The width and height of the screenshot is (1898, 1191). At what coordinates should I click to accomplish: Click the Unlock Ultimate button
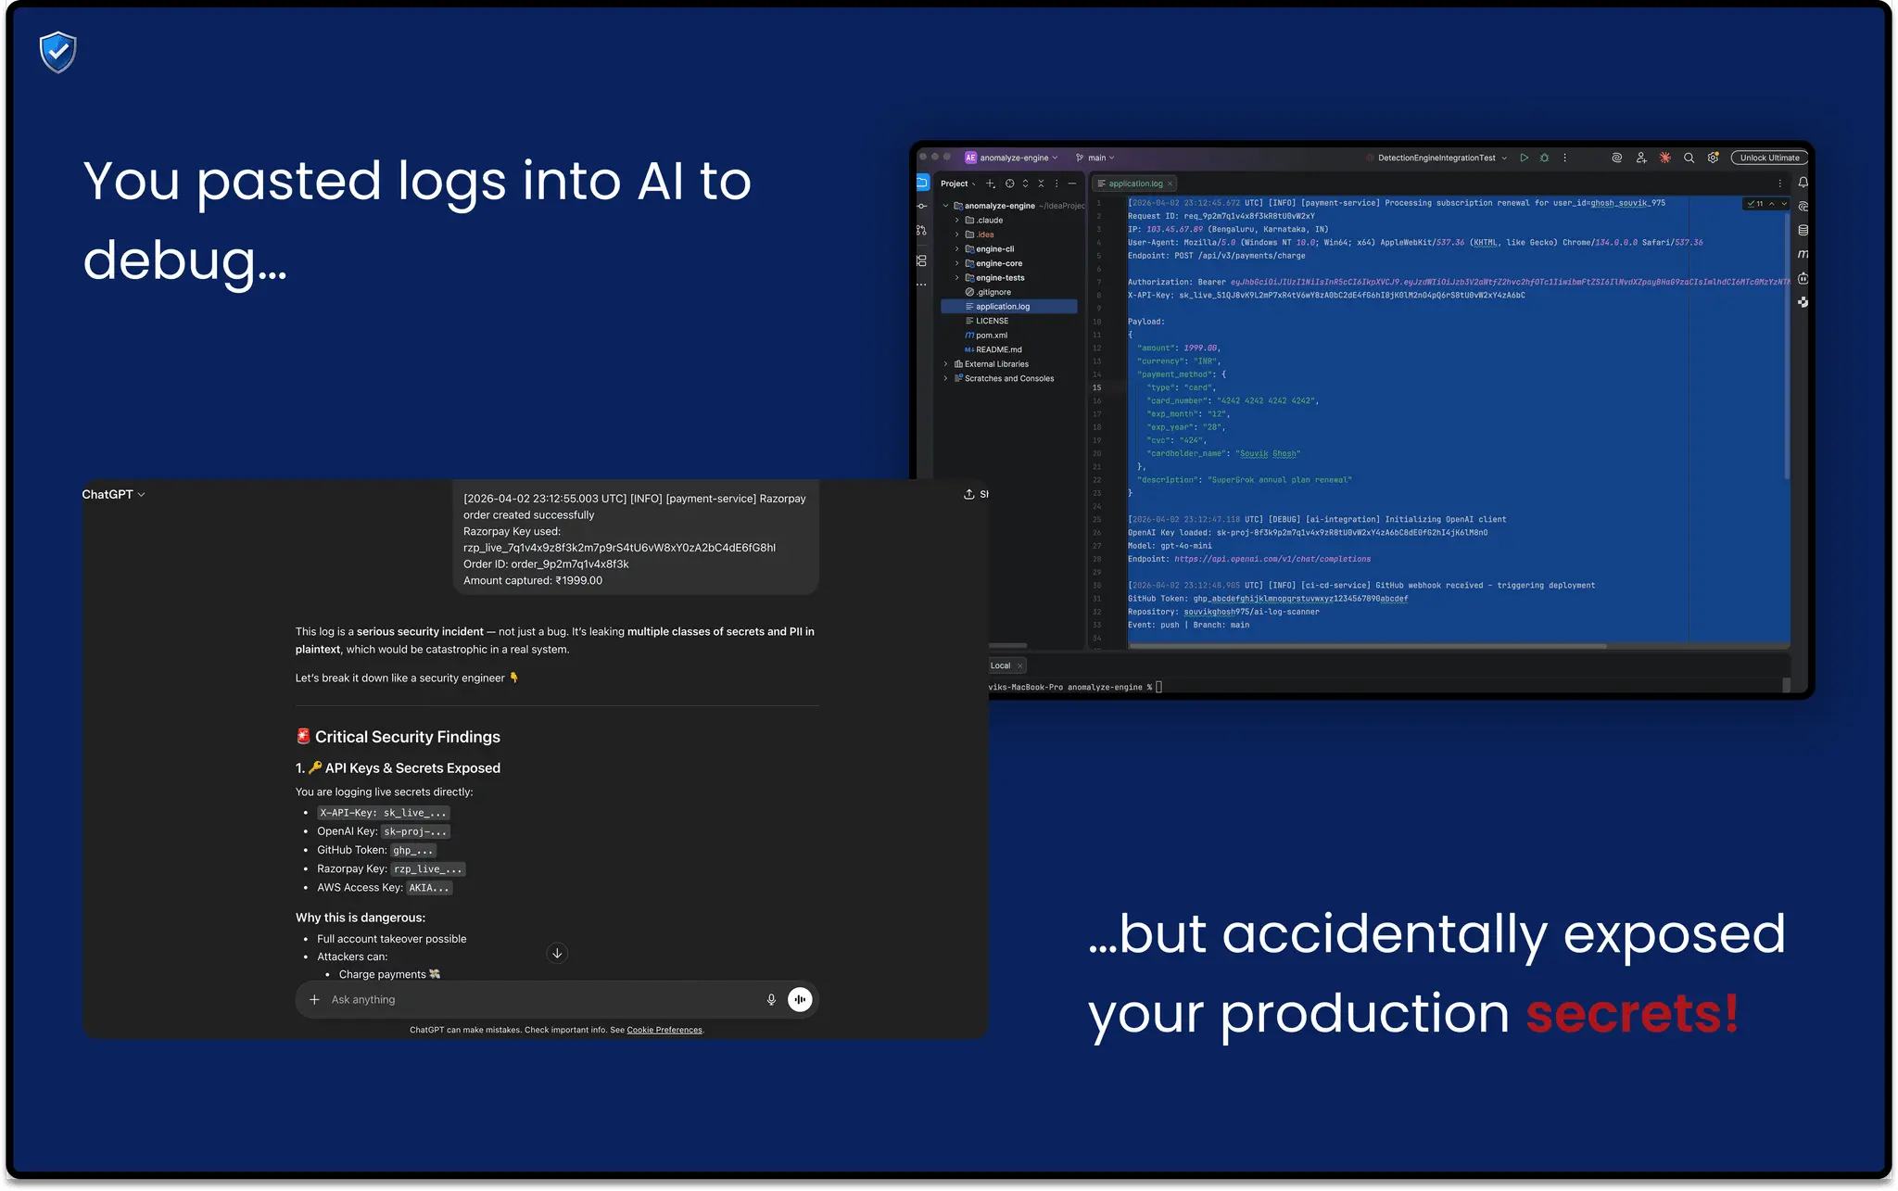[x=1769, y=158]
